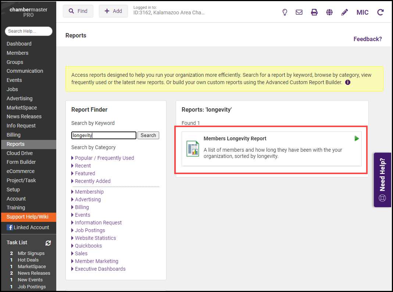Click the Feedback? link
Viewport: 393px width, 292px height.
368,39
